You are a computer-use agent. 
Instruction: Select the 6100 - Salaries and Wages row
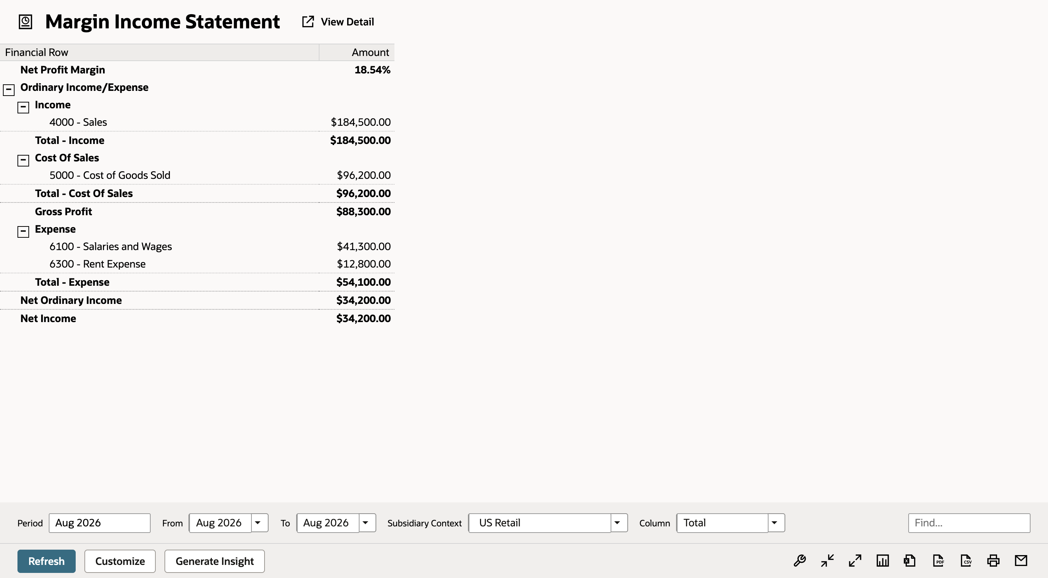(197, 246)
